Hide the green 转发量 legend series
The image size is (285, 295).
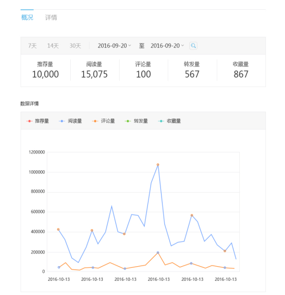click(x=136, y=121)
